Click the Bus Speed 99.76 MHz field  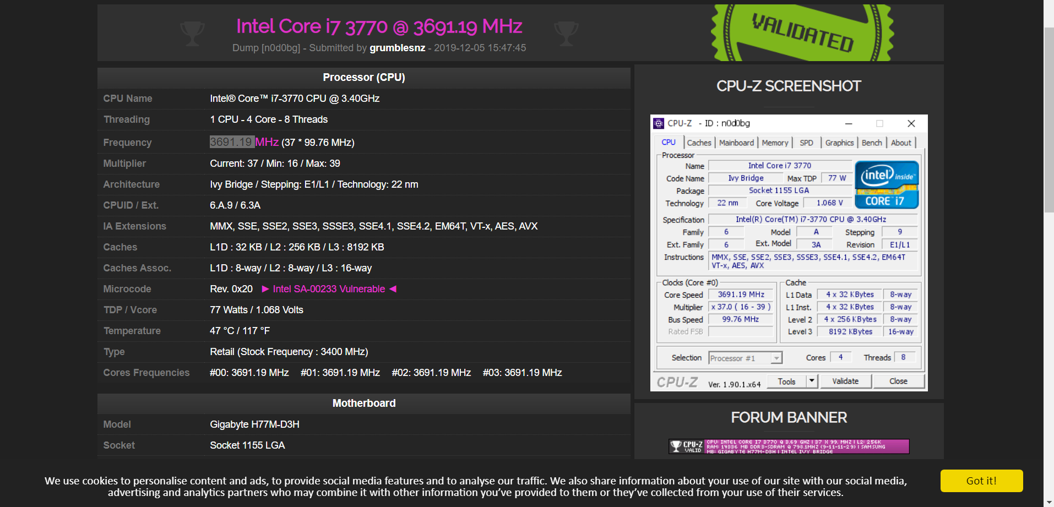pos(741,319)
